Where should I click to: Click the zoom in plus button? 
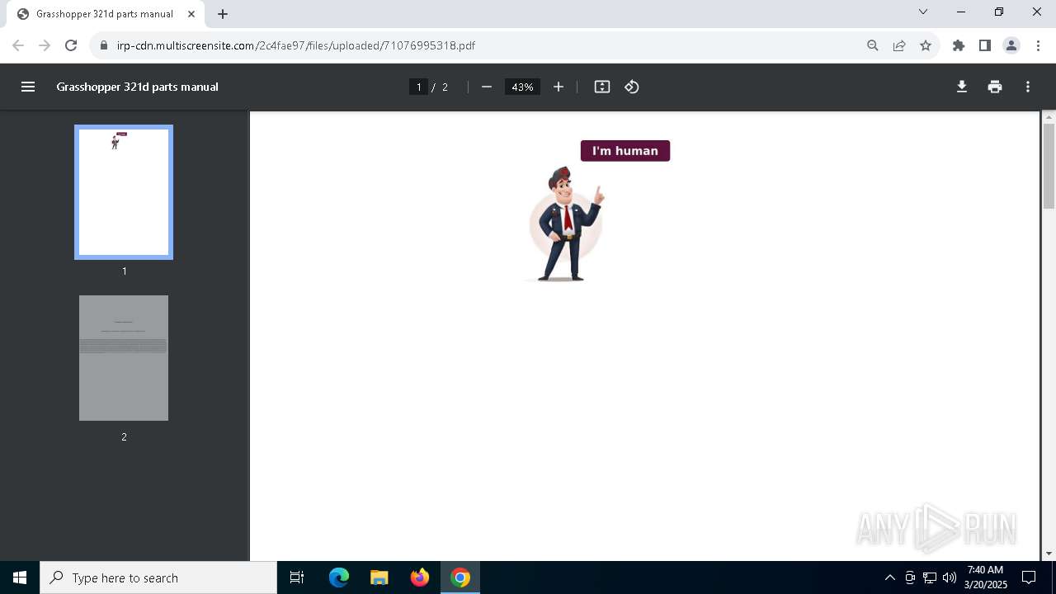point(559,87)
